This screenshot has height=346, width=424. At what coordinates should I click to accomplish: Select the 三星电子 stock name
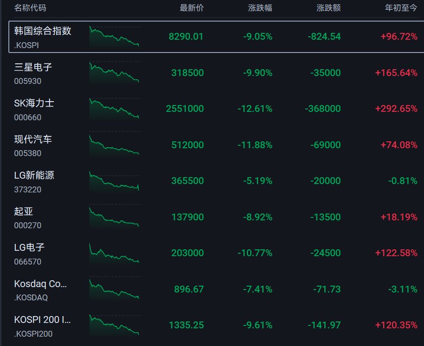point(33,67)
